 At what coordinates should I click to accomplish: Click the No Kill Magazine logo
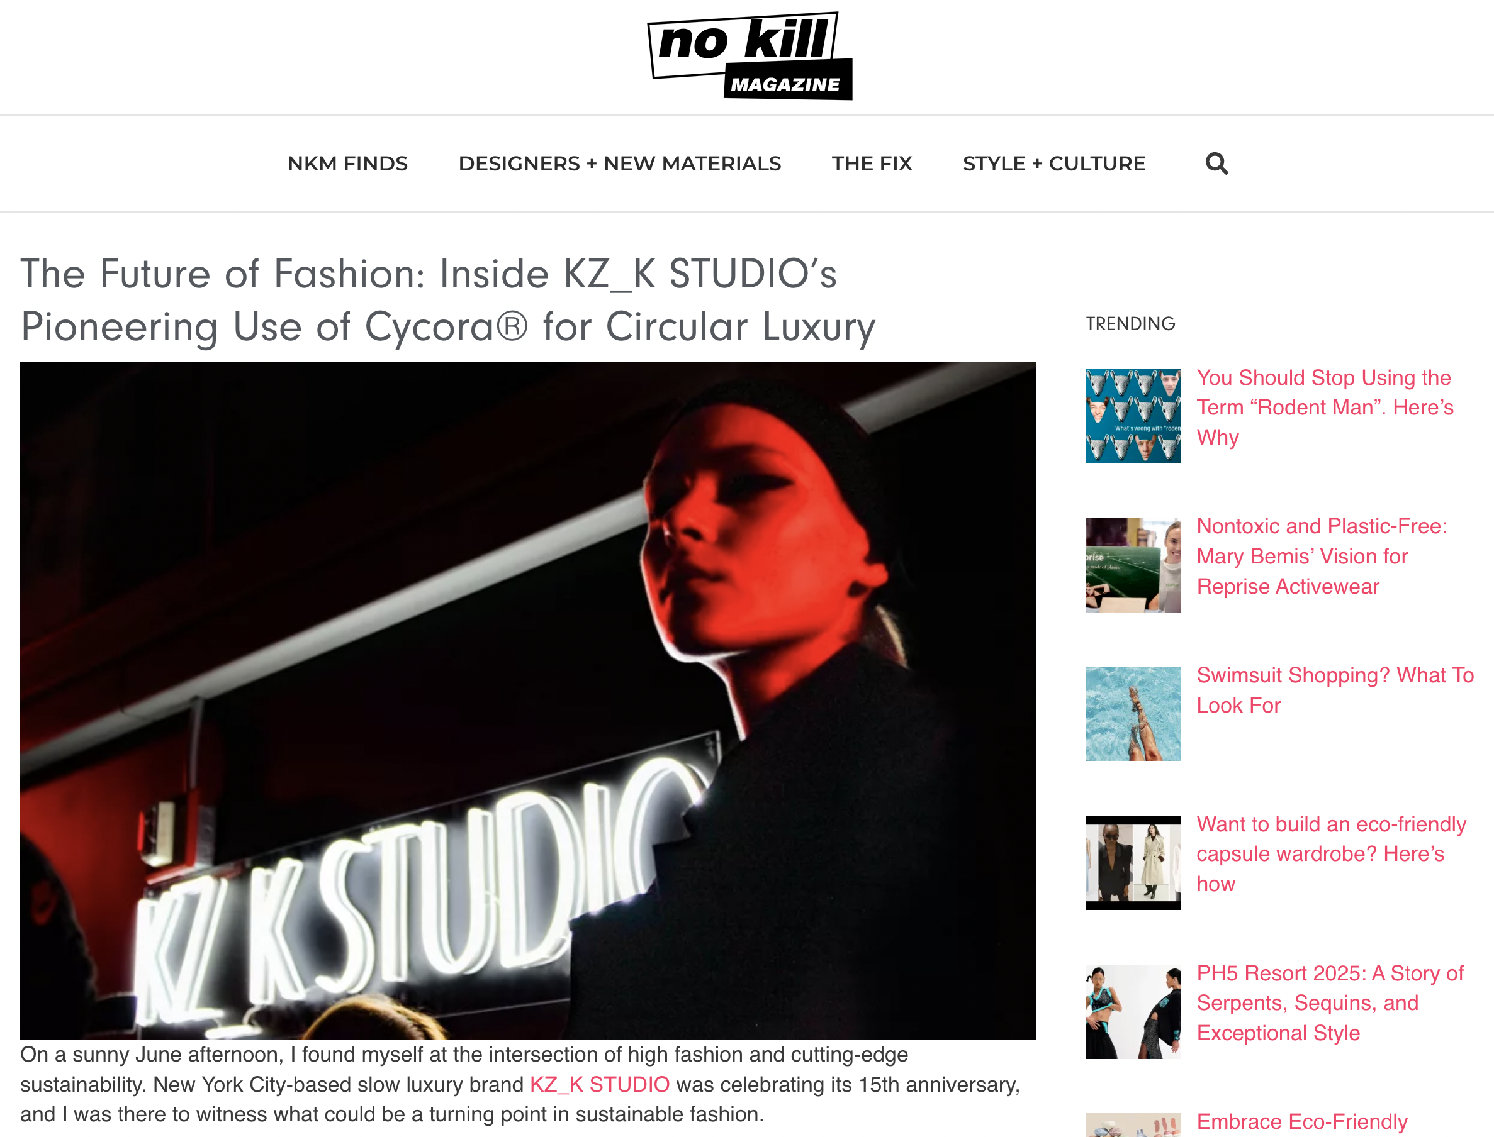[x=750, y=56]
